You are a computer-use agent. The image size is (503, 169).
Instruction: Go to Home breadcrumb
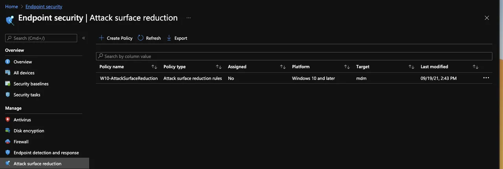coord(11,7)
